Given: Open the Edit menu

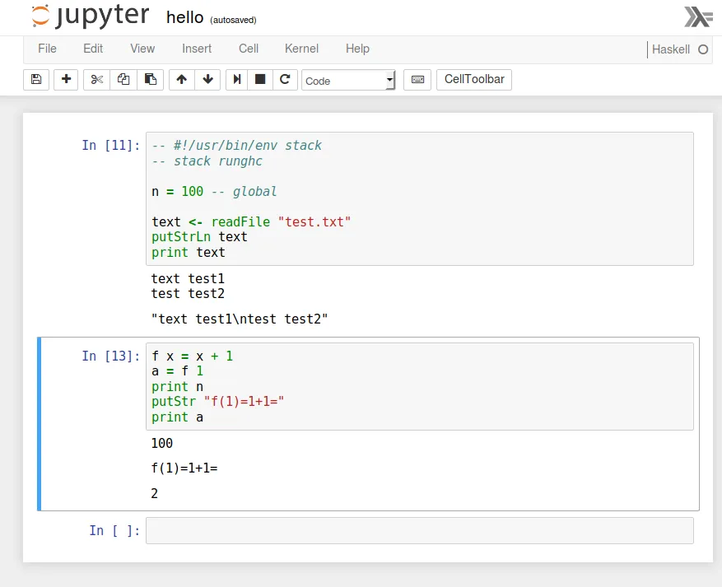Looking at the screenshot, I should (93, 49).
